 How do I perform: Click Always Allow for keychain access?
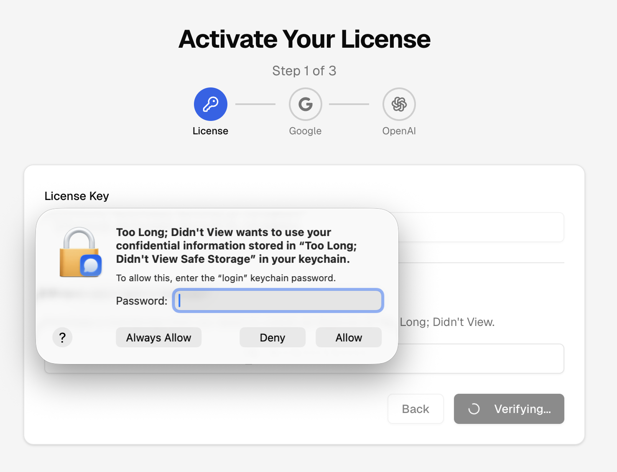[x=158, y=337]
